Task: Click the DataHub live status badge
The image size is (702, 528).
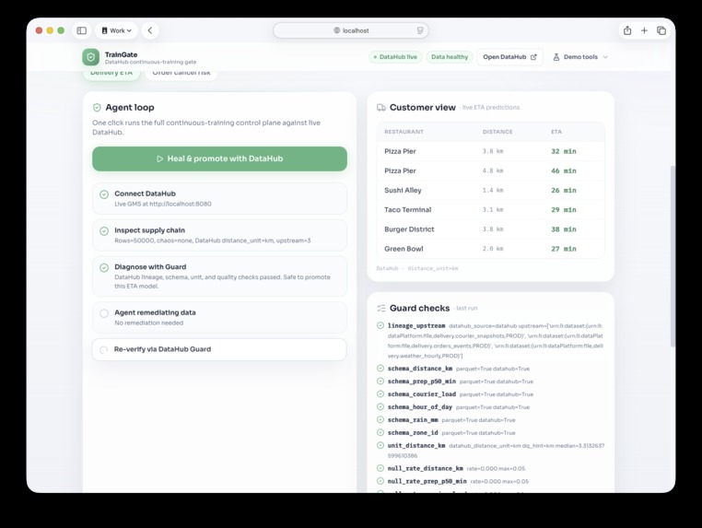Action: click(395, 57)
